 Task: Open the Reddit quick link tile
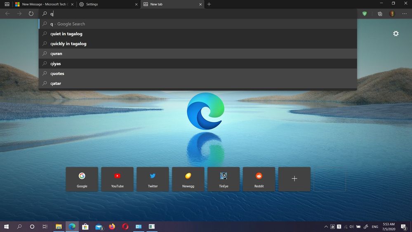tap(259, 179)
